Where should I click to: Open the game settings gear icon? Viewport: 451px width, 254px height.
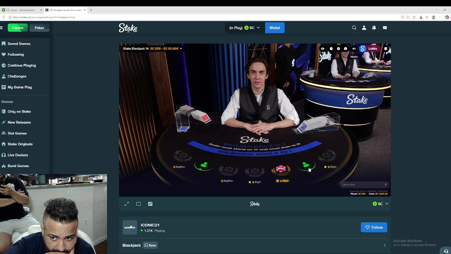click(x=339, y=49)
